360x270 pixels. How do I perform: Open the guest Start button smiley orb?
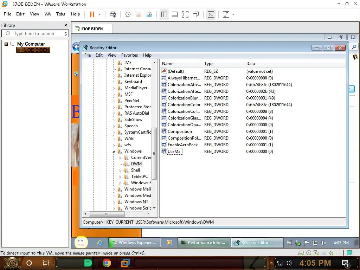click(81, 242)
